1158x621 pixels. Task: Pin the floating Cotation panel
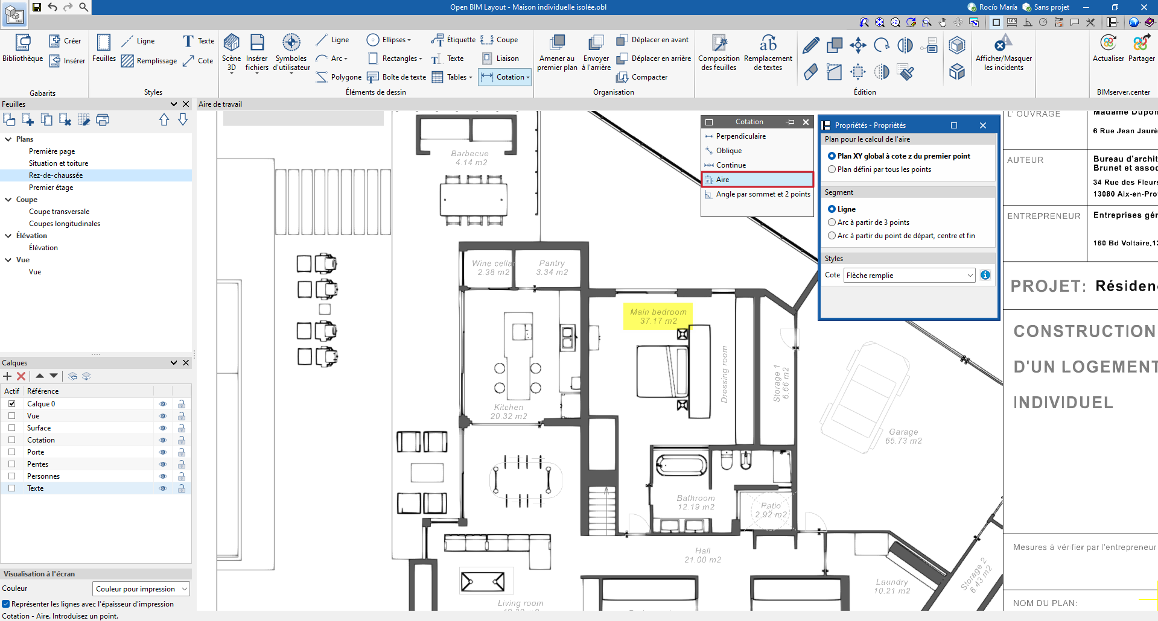791,122
